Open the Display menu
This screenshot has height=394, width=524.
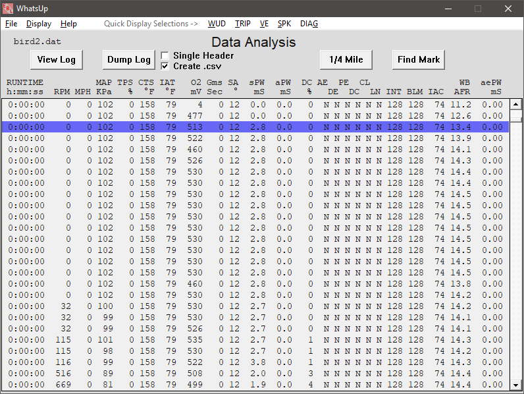39,24
